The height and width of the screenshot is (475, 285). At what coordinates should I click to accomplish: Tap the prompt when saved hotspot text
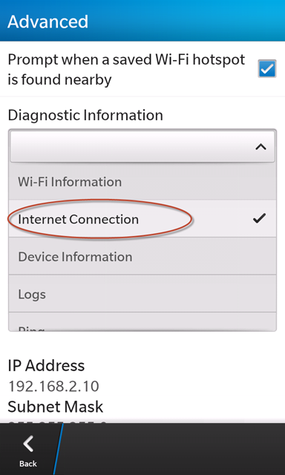126,69
